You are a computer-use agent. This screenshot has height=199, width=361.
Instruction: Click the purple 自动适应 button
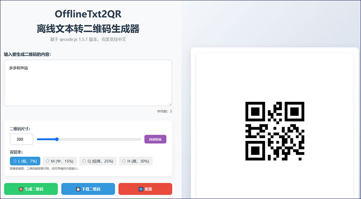pos(155,139)
